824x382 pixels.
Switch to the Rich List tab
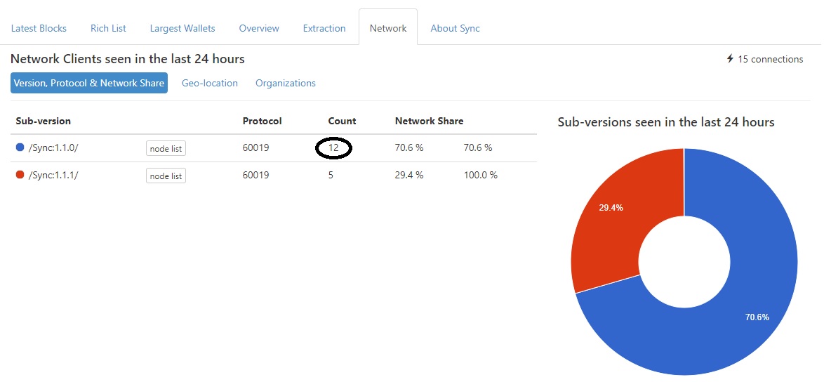point(108,28)
